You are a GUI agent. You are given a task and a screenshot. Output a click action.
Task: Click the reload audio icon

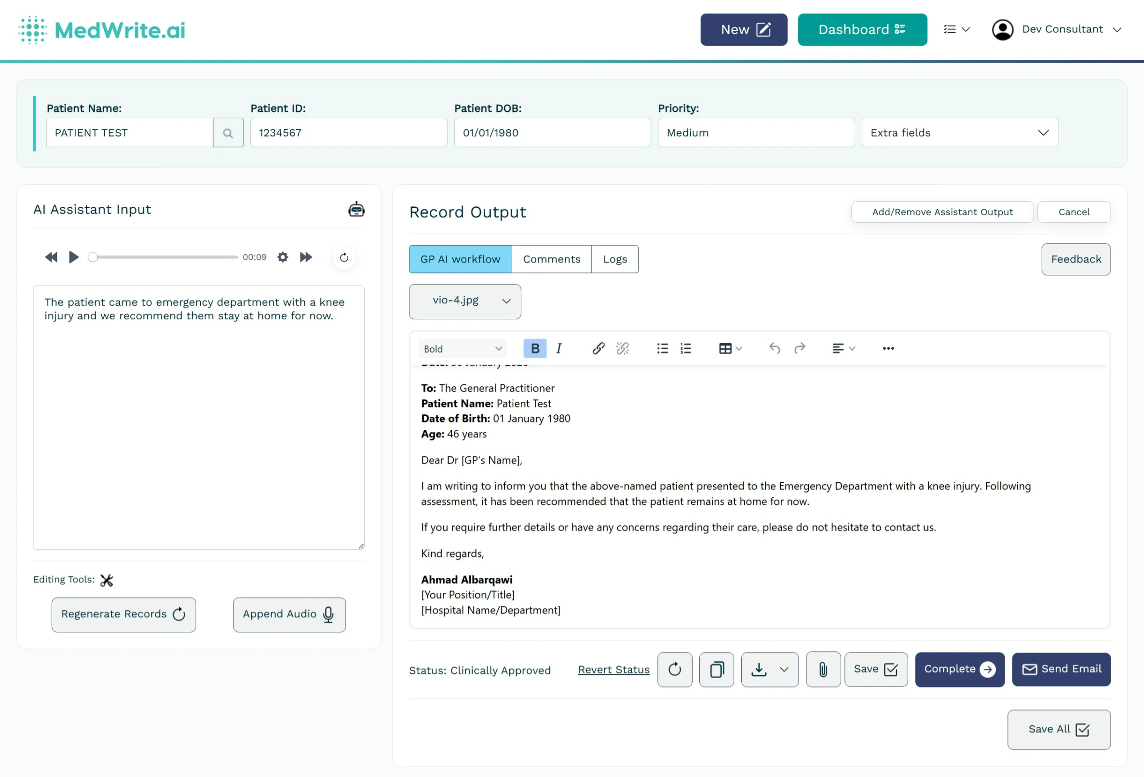coord(344,257)
